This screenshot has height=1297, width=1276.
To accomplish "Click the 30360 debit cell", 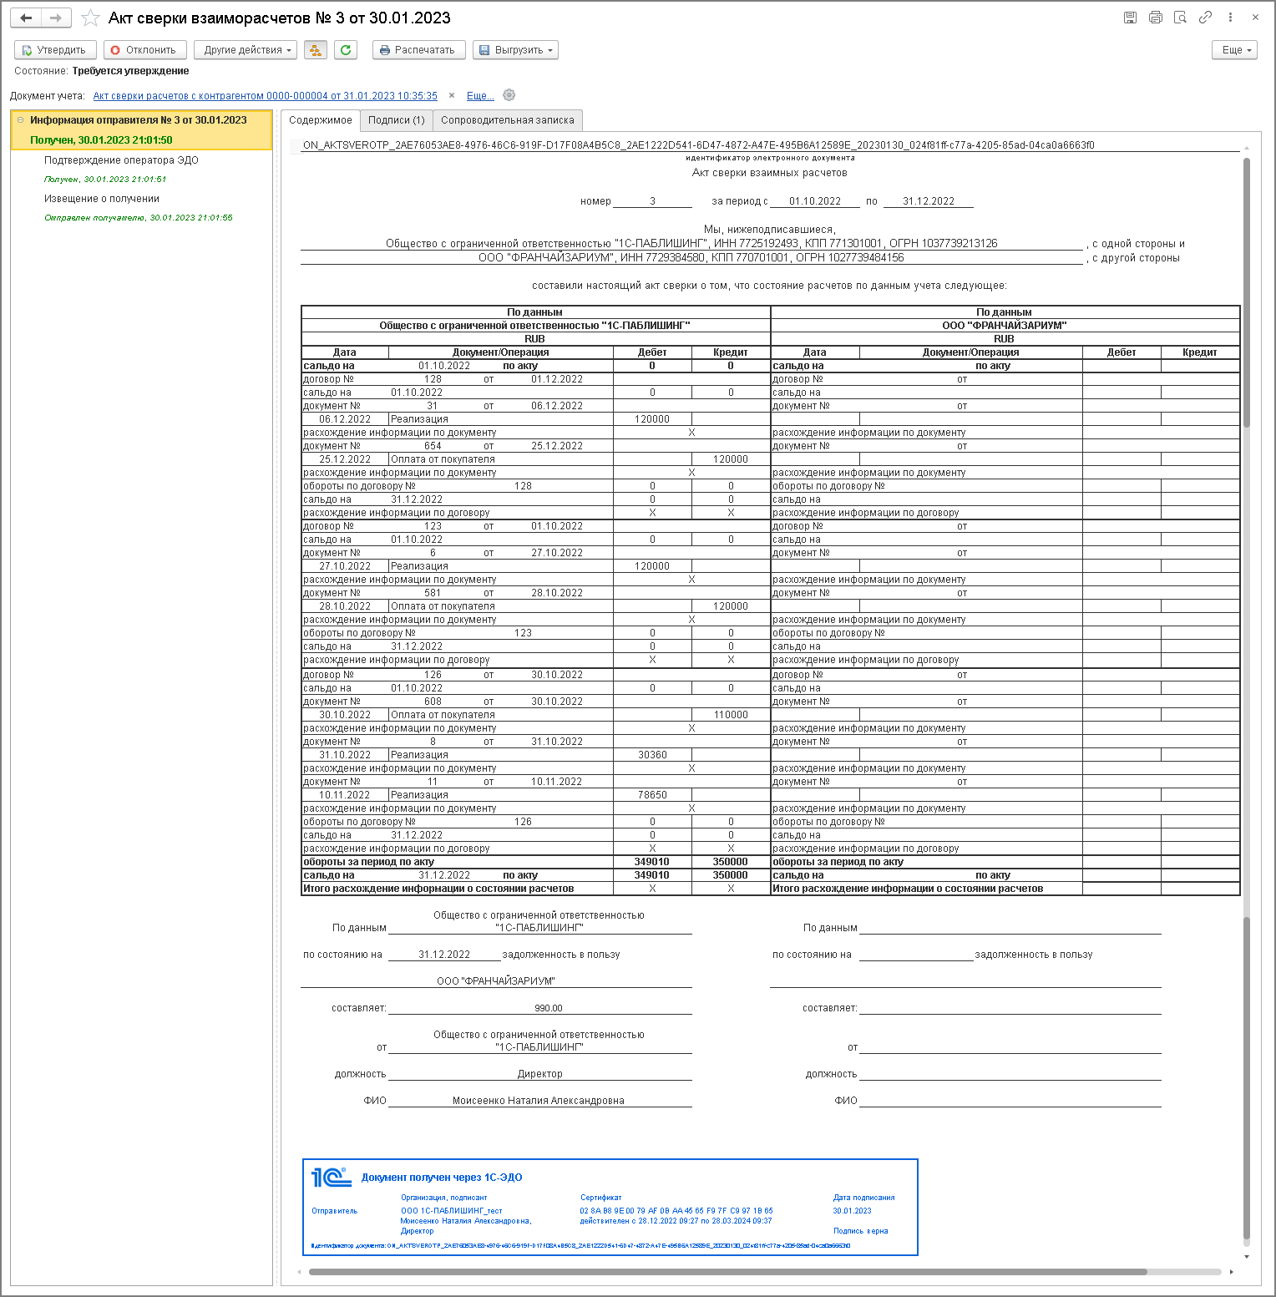I will click(x=652, y=755).
